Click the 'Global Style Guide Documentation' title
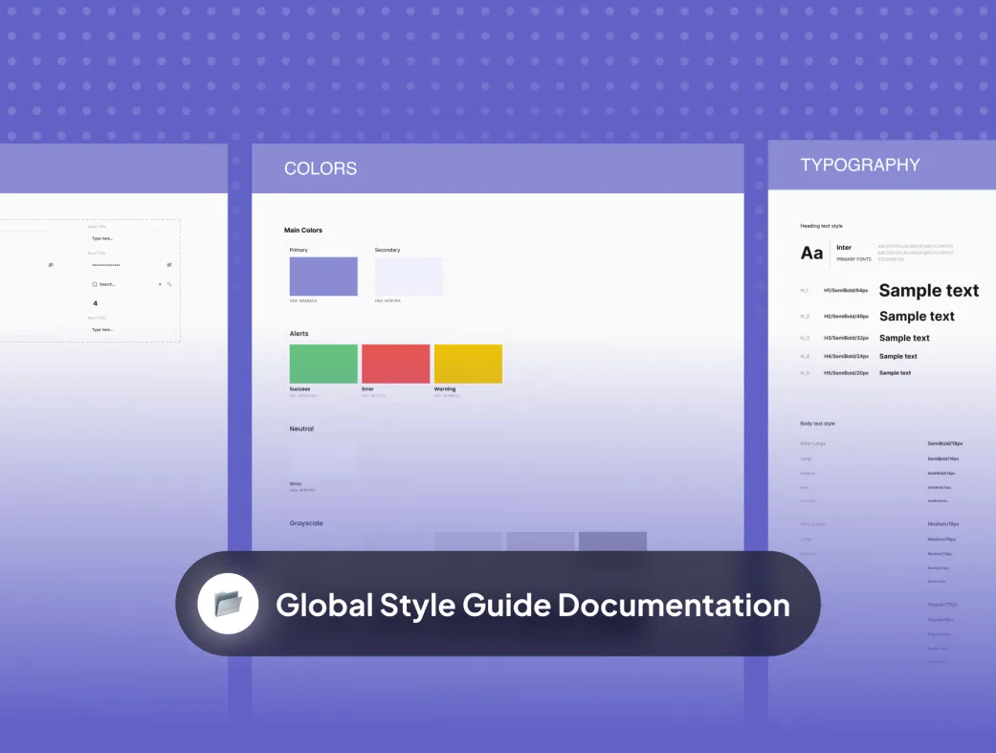Viewport: 996px width, 753px height. click(x=533, y=605)
